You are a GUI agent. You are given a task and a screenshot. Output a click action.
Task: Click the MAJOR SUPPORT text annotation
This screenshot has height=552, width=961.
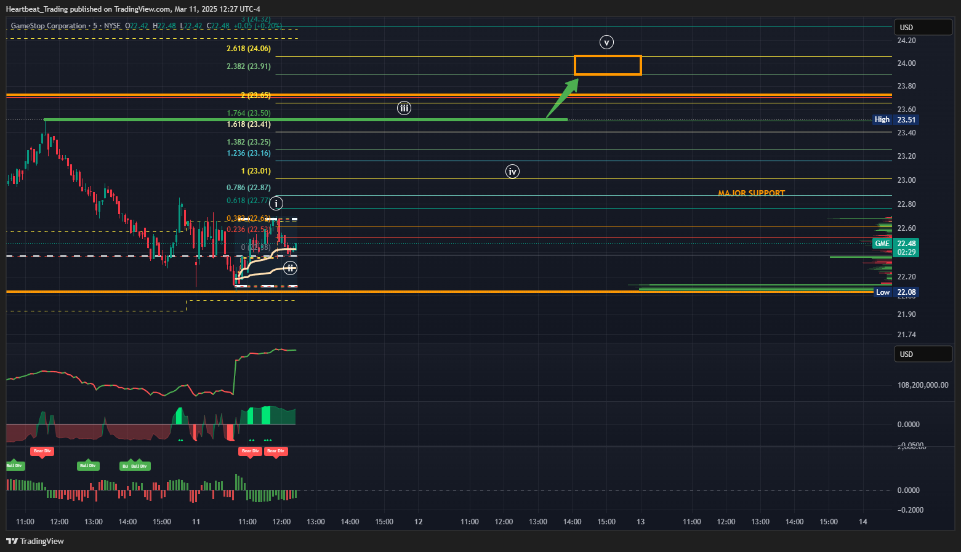tap(751, 193)
